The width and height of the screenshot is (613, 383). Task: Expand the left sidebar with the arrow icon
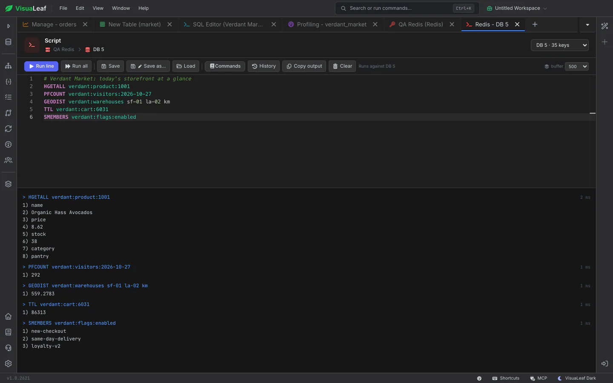(x=8, y=26)
